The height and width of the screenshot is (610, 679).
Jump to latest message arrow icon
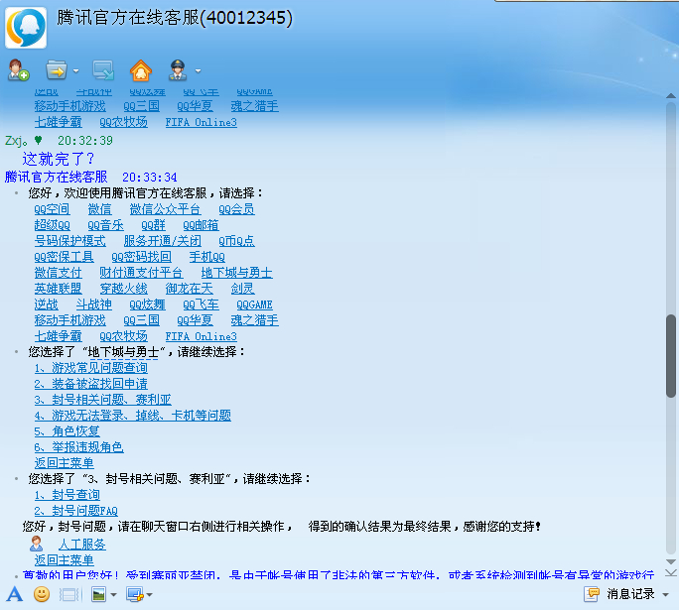tap(671, 572)
